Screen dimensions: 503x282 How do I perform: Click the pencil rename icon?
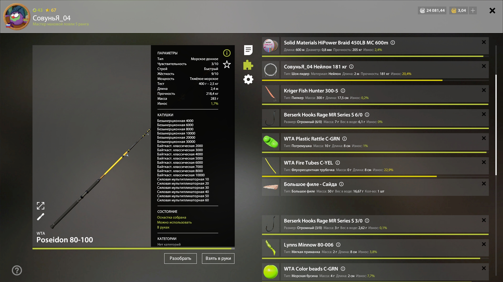[x=41, y=217]
